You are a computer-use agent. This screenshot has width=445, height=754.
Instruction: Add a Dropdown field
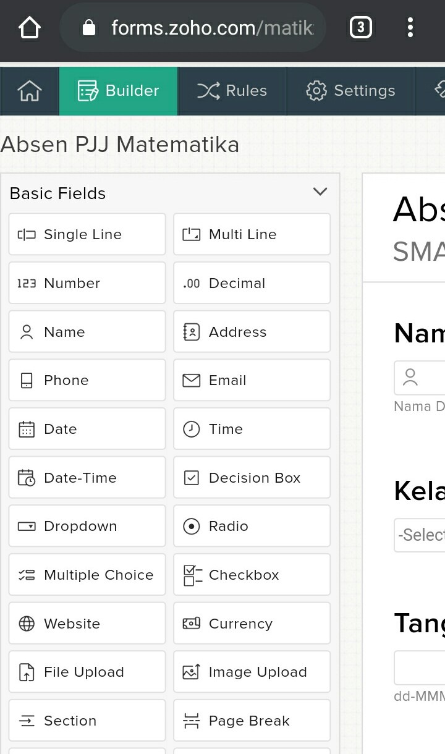coord(87,526)
